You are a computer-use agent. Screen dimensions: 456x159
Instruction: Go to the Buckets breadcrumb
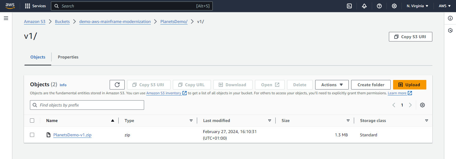[62, 21]
